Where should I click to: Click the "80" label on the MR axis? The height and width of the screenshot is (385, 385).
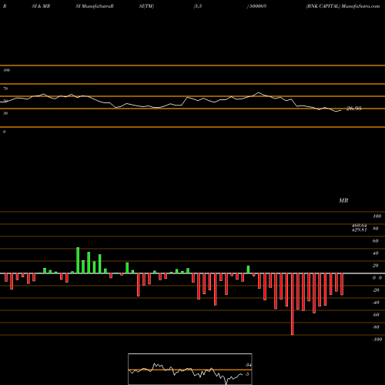click(376, 229)
